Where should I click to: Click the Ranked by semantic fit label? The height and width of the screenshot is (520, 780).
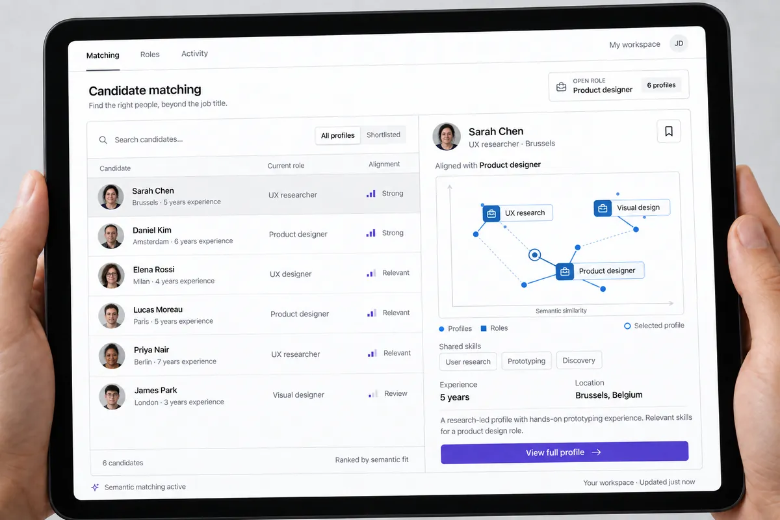pyautogui.click(x=372, y=460)
